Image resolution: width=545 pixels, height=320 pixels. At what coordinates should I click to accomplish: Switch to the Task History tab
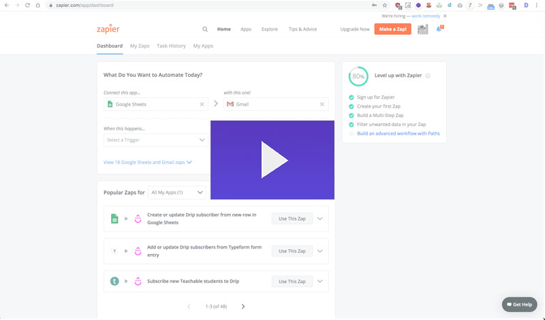pyautogui.click(x=172, y=46)
